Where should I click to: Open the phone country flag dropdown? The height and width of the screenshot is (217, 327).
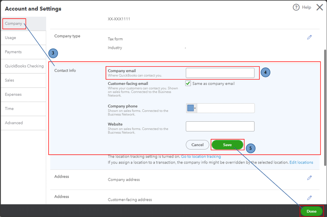[191, 108]
